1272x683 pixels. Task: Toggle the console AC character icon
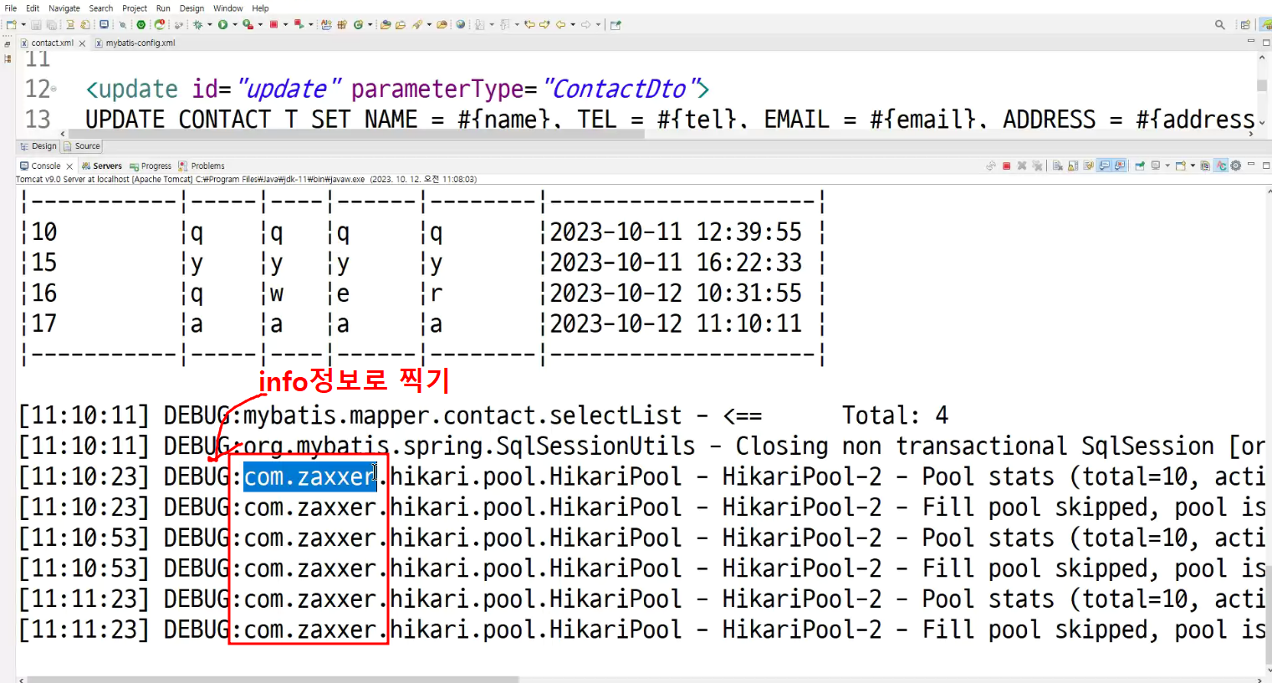[1221, 166]
